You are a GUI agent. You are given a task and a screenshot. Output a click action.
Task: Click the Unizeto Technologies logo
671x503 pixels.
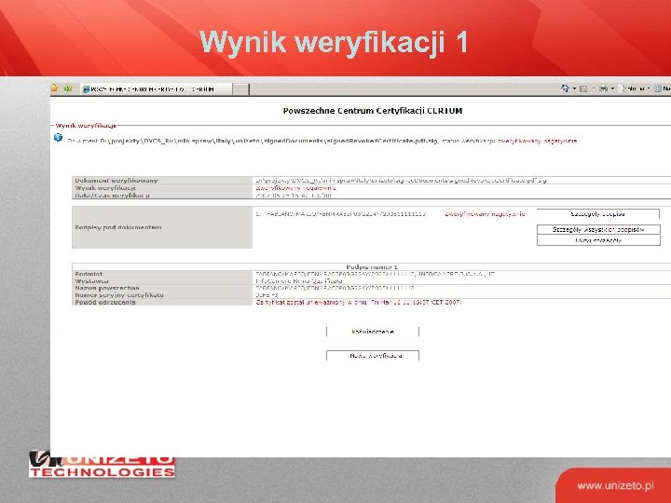pos(102,465)
